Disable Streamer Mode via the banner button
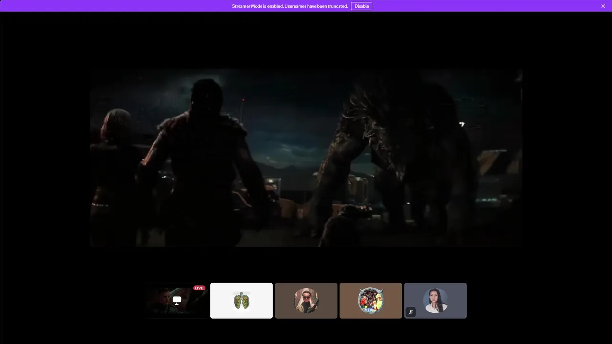This screenshot has width=612, height=344. click(x=361, y=6)
